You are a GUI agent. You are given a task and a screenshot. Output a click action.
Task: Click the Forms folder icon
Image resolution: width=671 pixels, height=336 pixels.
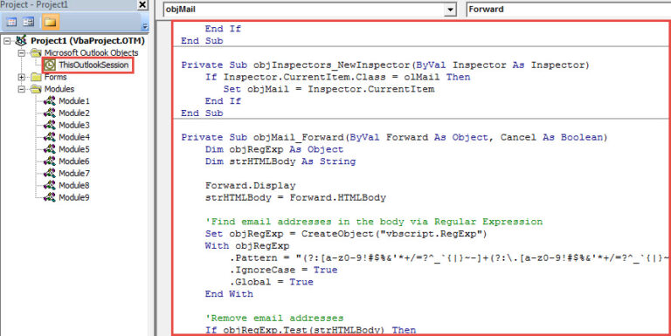coord(36,77)
